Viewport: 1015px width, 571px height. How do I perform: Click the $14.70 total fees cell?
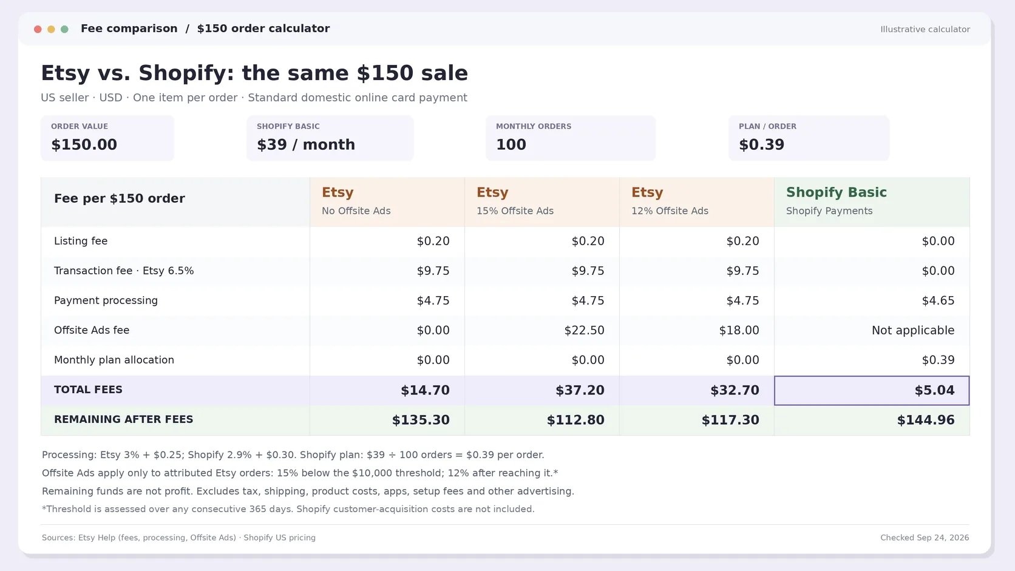pyautogui.click(x=387, y=390)
